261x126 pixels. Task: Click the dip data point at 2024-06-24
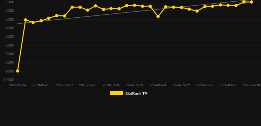tap(158, 16)
